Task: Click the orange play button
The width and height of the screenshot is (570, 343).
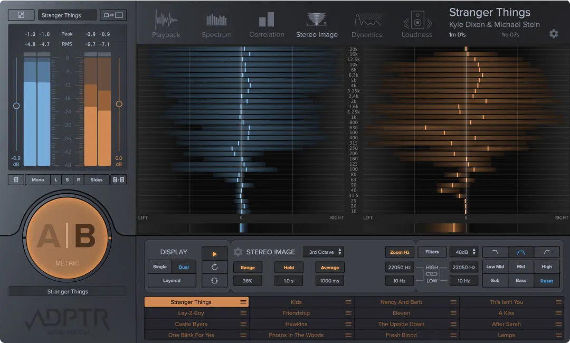Action: point(214,254)
